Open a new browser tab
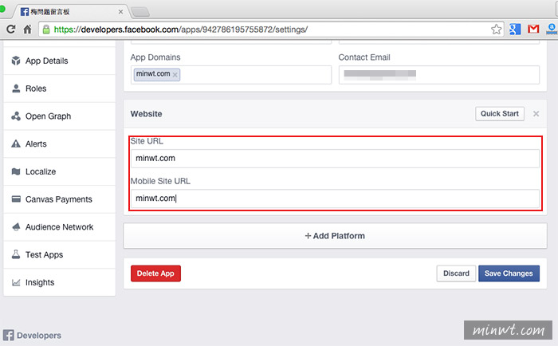 (140, 13)
